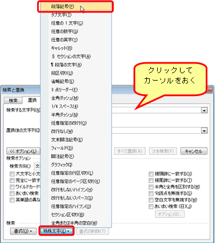Select 段落記号(P) from the special characters menu
This screenshot has height=243, width=216.
coord(75,7)
